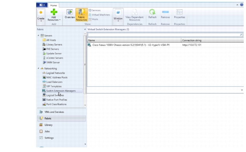246x152 pixels.
Task: Show Virtual Machines in the ribbon
Action: pyautogui.click(x=99, y=15)
